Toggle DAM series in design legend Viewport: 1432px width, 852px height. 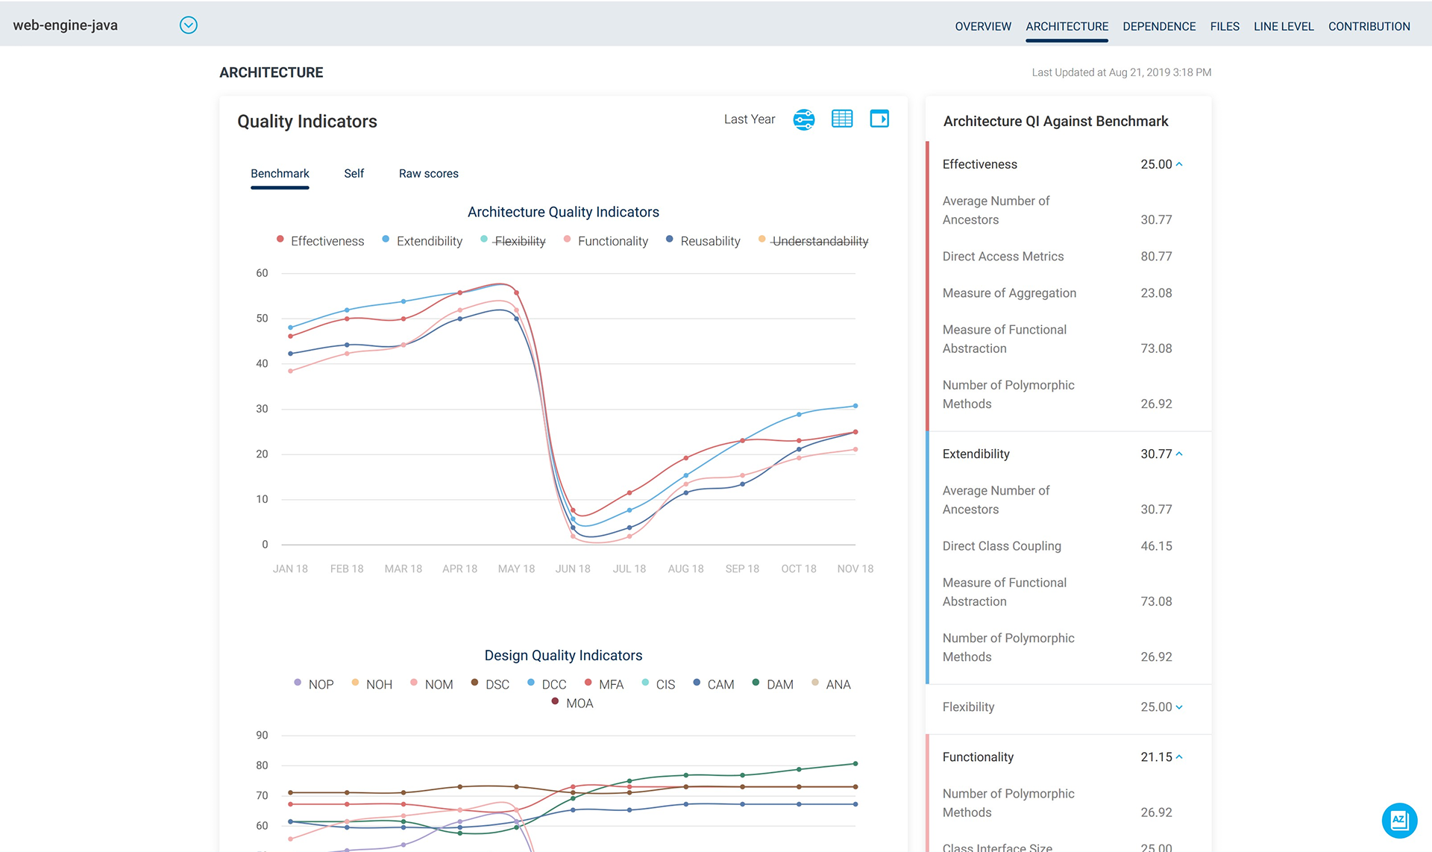pyautogui.click(x=773, y=684)
